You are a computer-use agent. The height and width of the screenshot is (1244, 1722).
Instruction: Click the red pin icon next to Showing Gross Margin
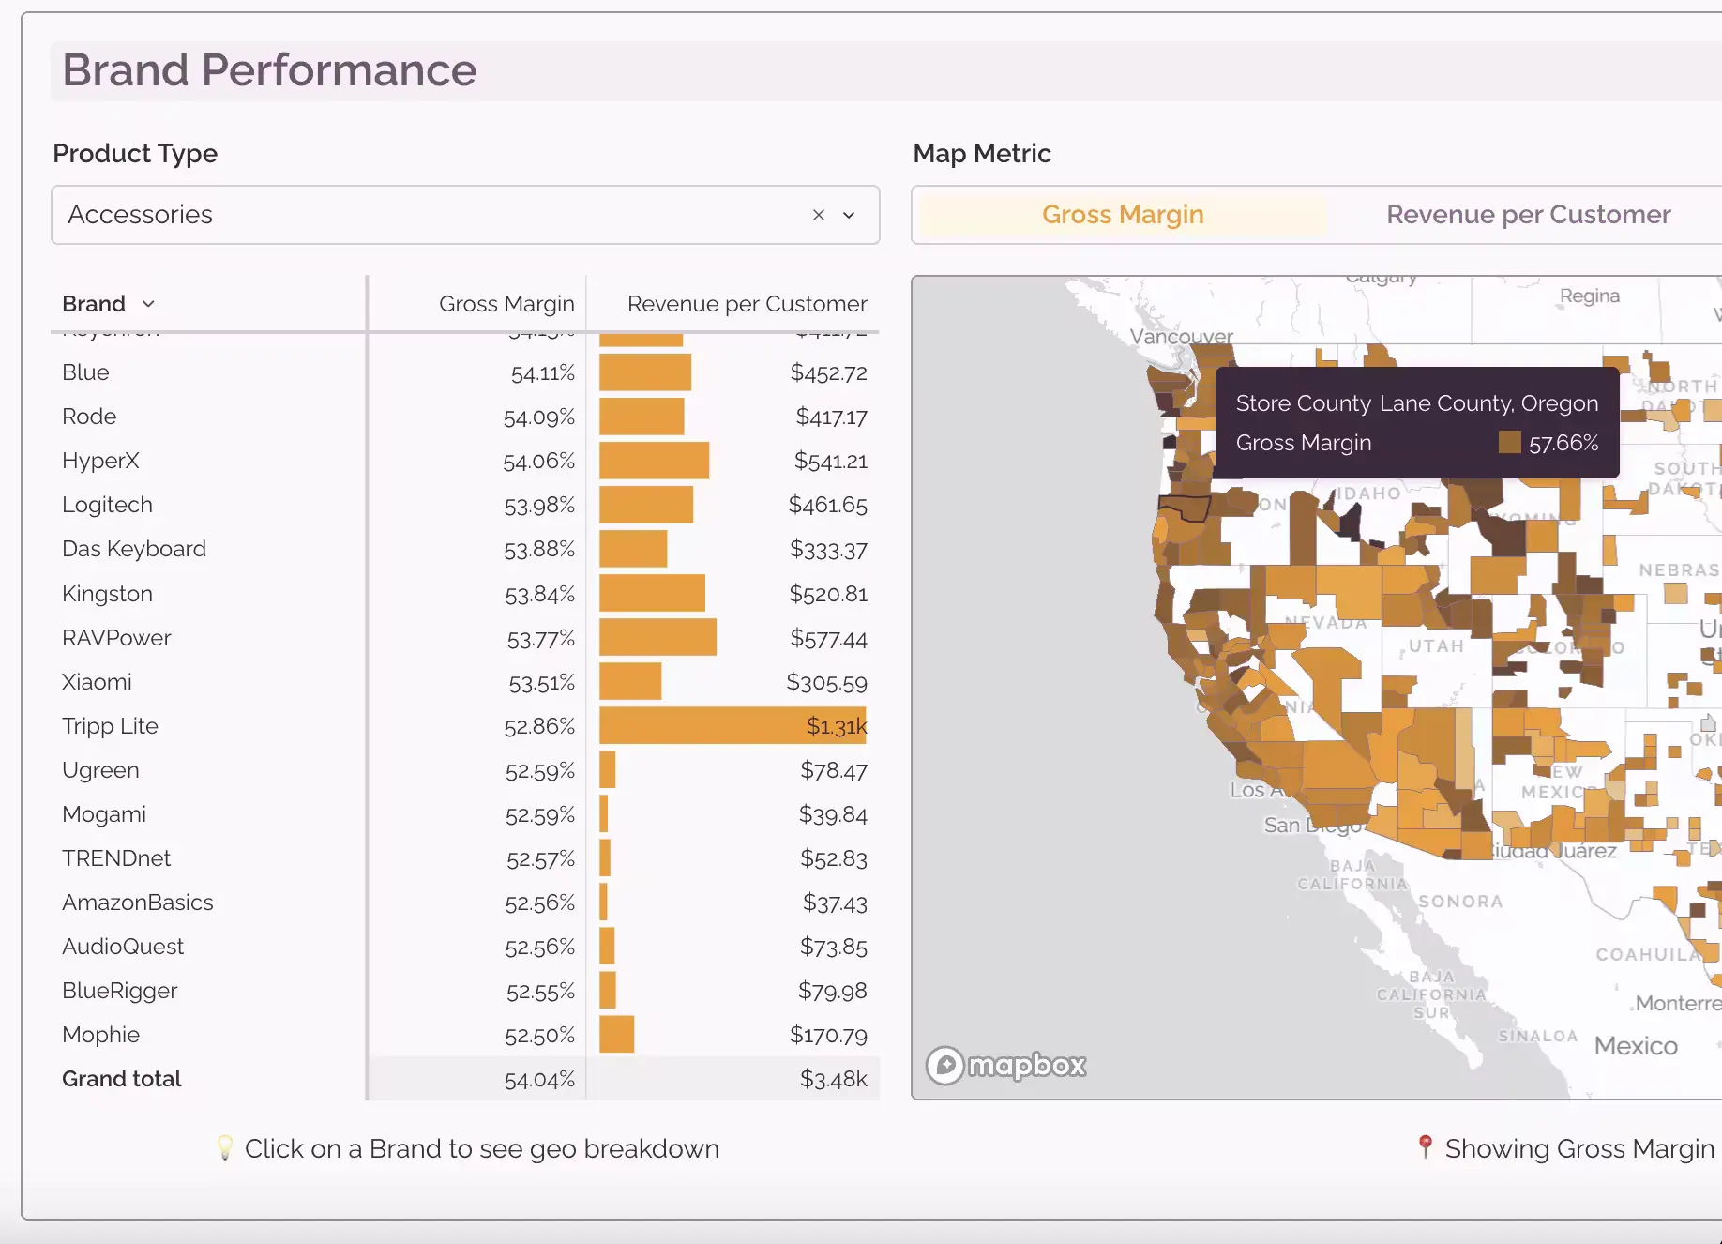[1426, 1146]
